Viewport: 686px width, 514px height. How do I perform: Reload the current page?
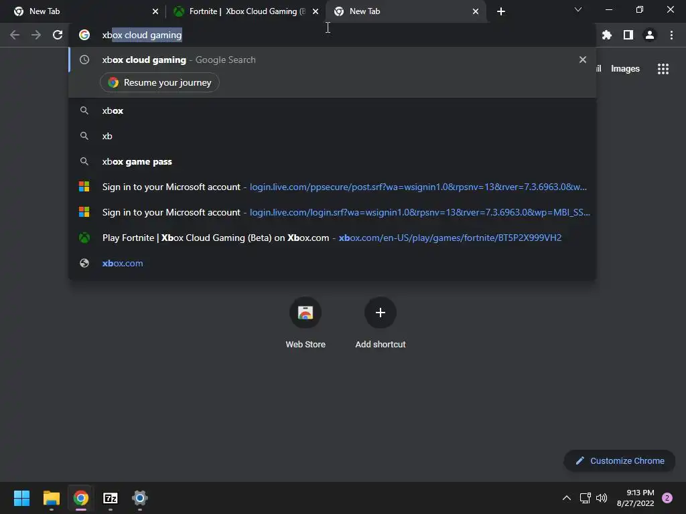point(58,35)
